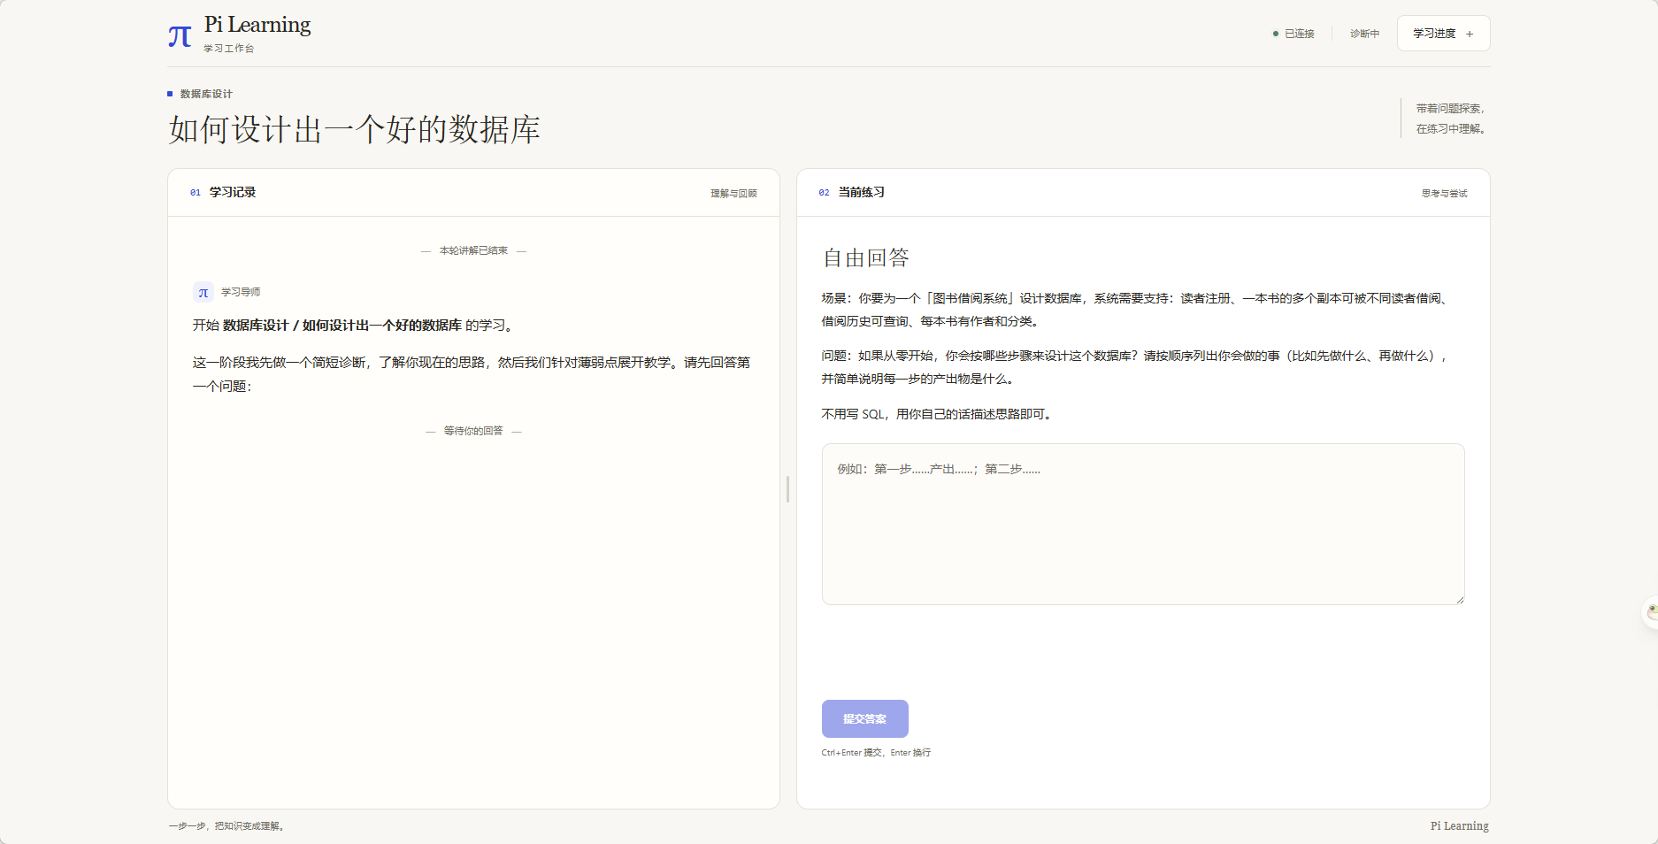
Task: Open the floating assistant icon at right edge
Action: point(1650,612)
